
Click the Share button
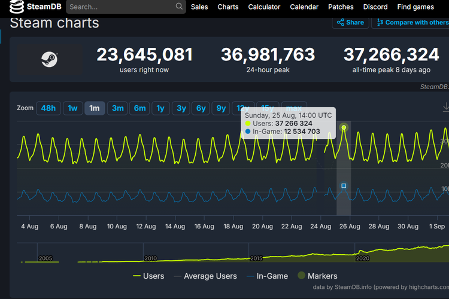(350, 22)
